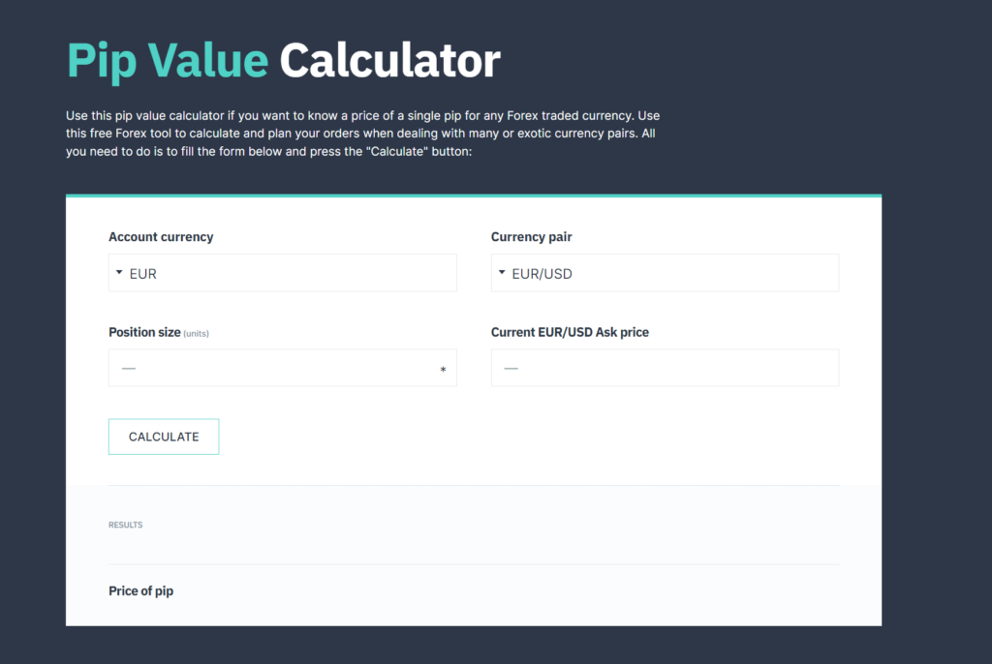Click the "(units)" hint text

pyautogui.click(x=197, y=334)
